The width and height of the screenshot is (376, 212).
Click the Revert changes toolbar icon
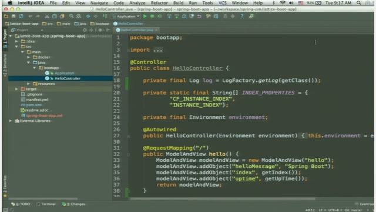click(199, 16)
